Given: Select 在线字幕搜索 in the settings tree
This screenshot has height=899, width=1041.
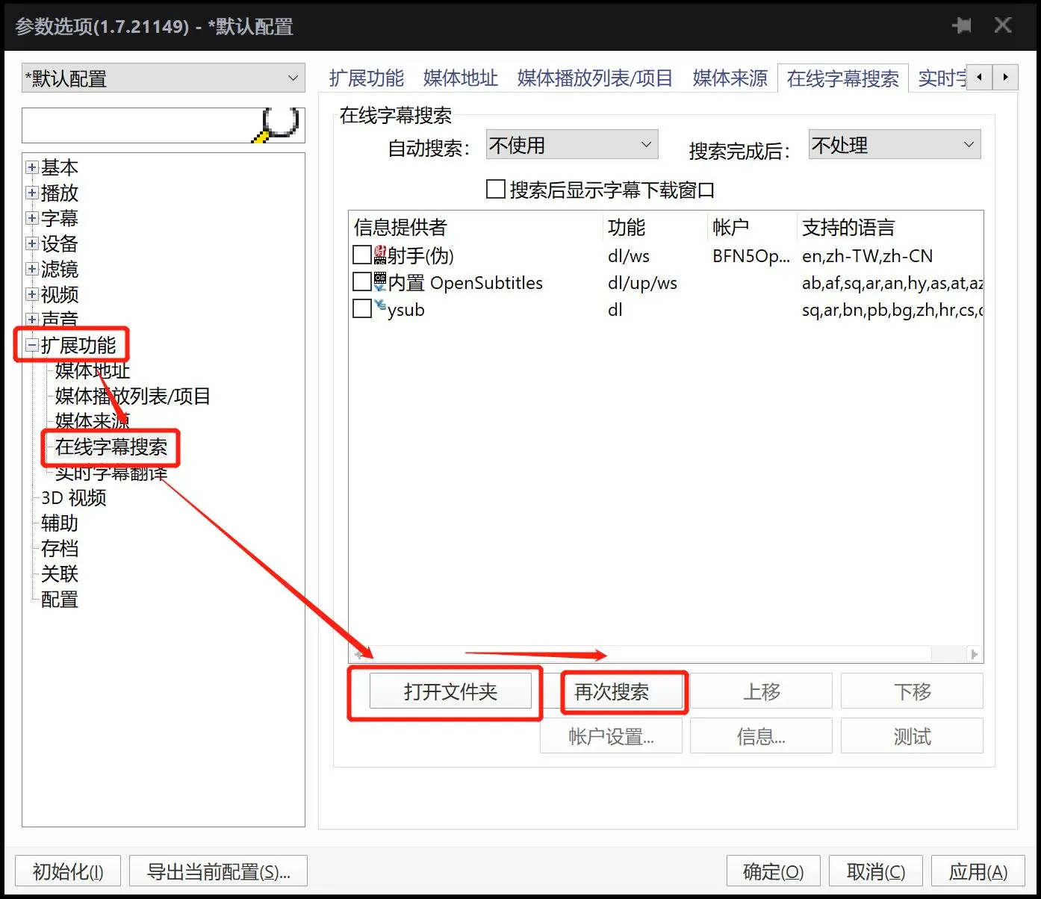Looking at the screenshot, I should click(x=111, y=447).
